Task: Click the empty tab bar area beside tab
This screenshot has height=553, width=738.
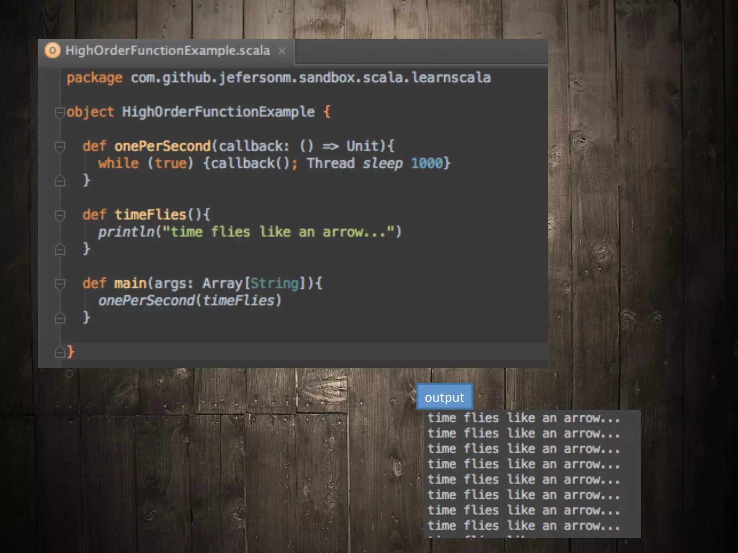Action: pos(422,51)
